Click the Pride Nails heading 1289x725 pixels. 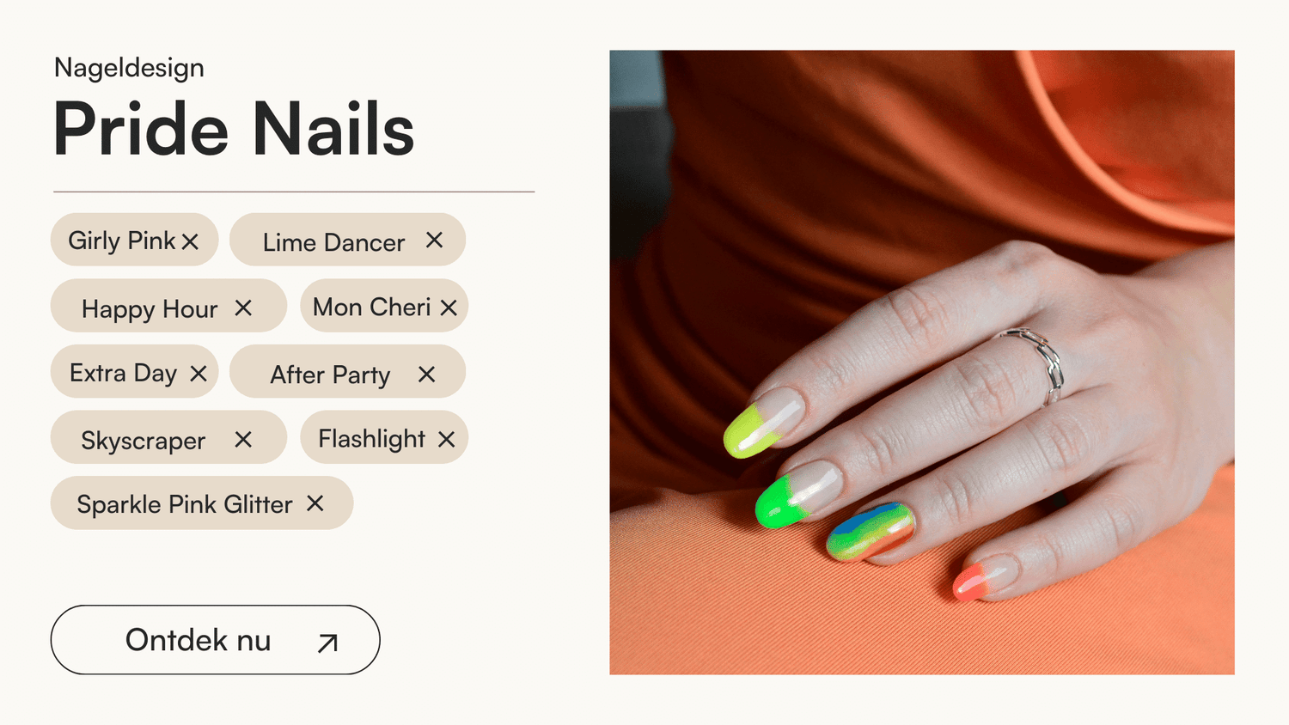pyautogui.click(x=234, y=129)
